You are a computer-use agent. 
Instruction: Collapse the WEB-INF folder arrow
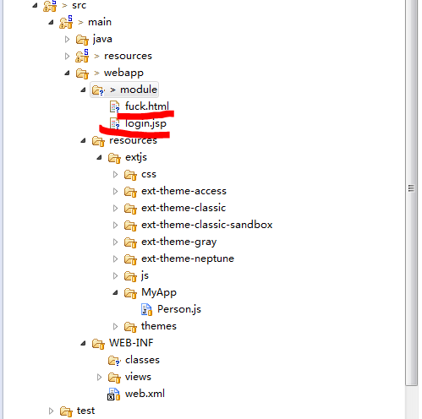click(83, 343)
